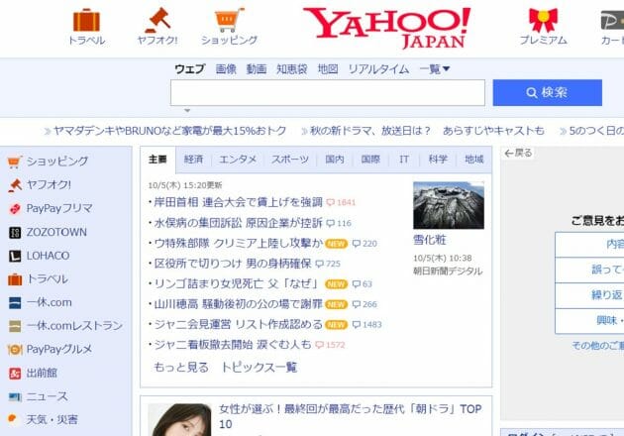Click the web search input field

click(327, 93)
